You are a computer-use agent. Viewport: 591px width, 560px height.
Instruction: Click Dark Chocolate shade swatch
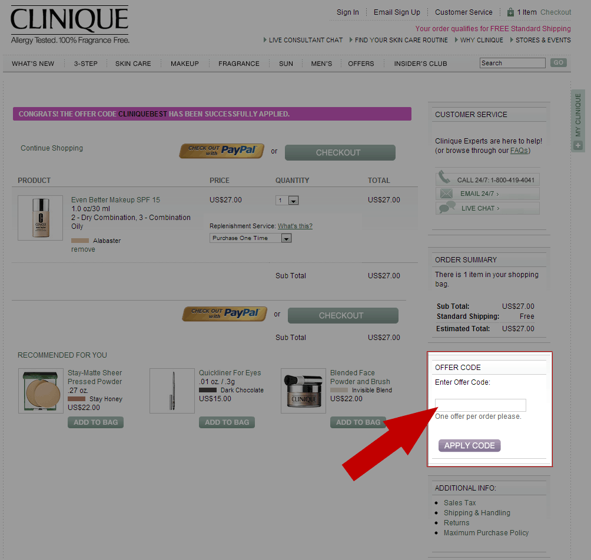click(x=208, y=390)
